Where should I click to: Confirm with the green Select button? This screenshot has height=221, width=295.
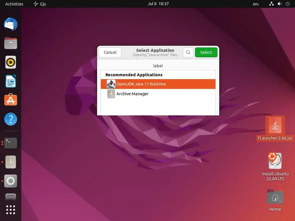pos(206,52)
